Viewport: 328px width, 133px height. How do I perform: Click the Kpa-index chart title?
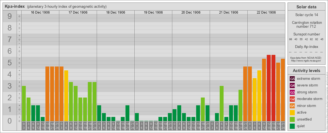pos(15,6)
